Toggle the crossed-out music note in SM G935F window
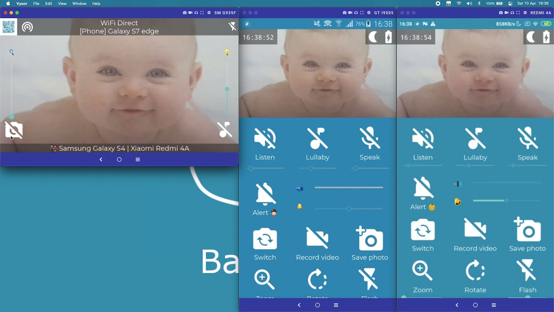 pyautogui.click(x=225, y=130)
